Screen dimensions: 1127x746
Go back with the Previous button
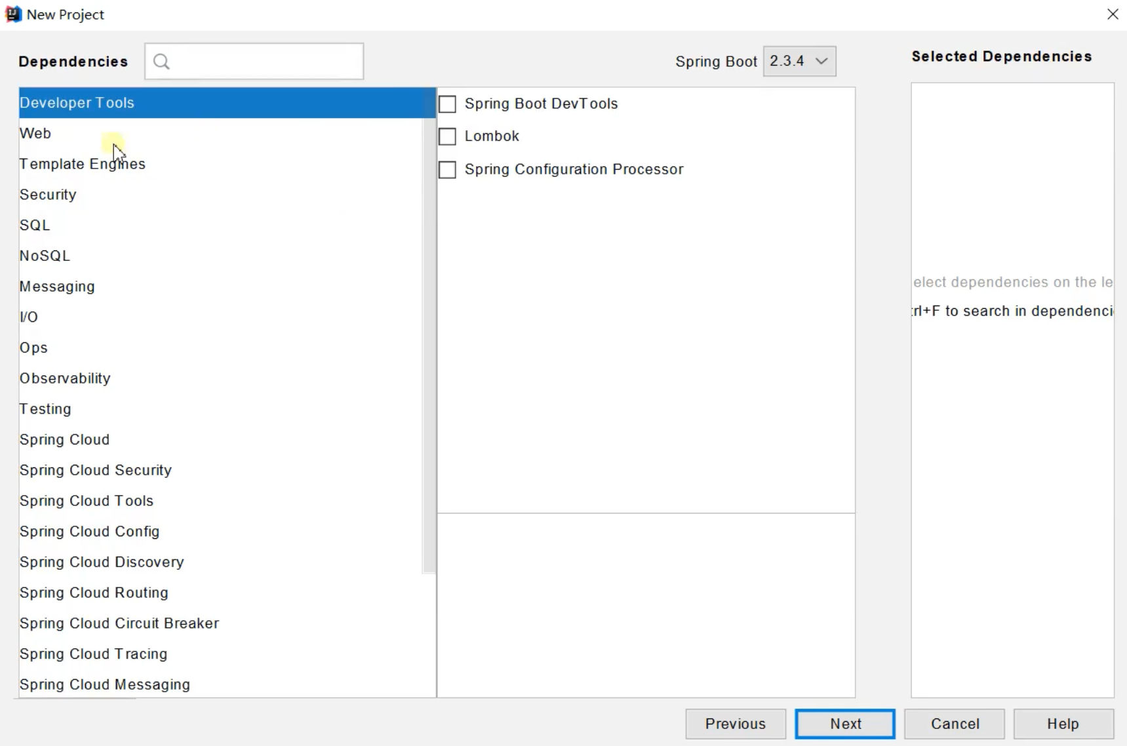[735, 724]
